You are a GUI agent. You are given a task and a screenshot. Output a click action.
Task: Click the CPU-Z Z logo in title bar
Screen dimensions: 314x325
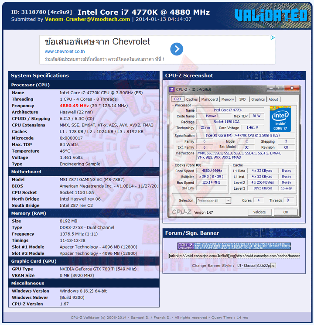(172, 89)
